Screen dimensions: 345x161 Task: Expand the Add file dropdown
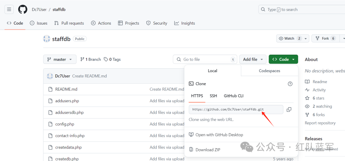(253, 59)
